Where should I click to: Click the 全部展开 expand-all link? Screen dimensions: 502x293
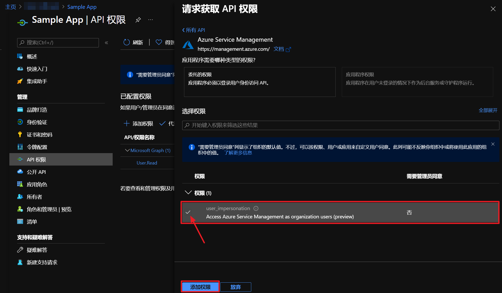[488, 110]
